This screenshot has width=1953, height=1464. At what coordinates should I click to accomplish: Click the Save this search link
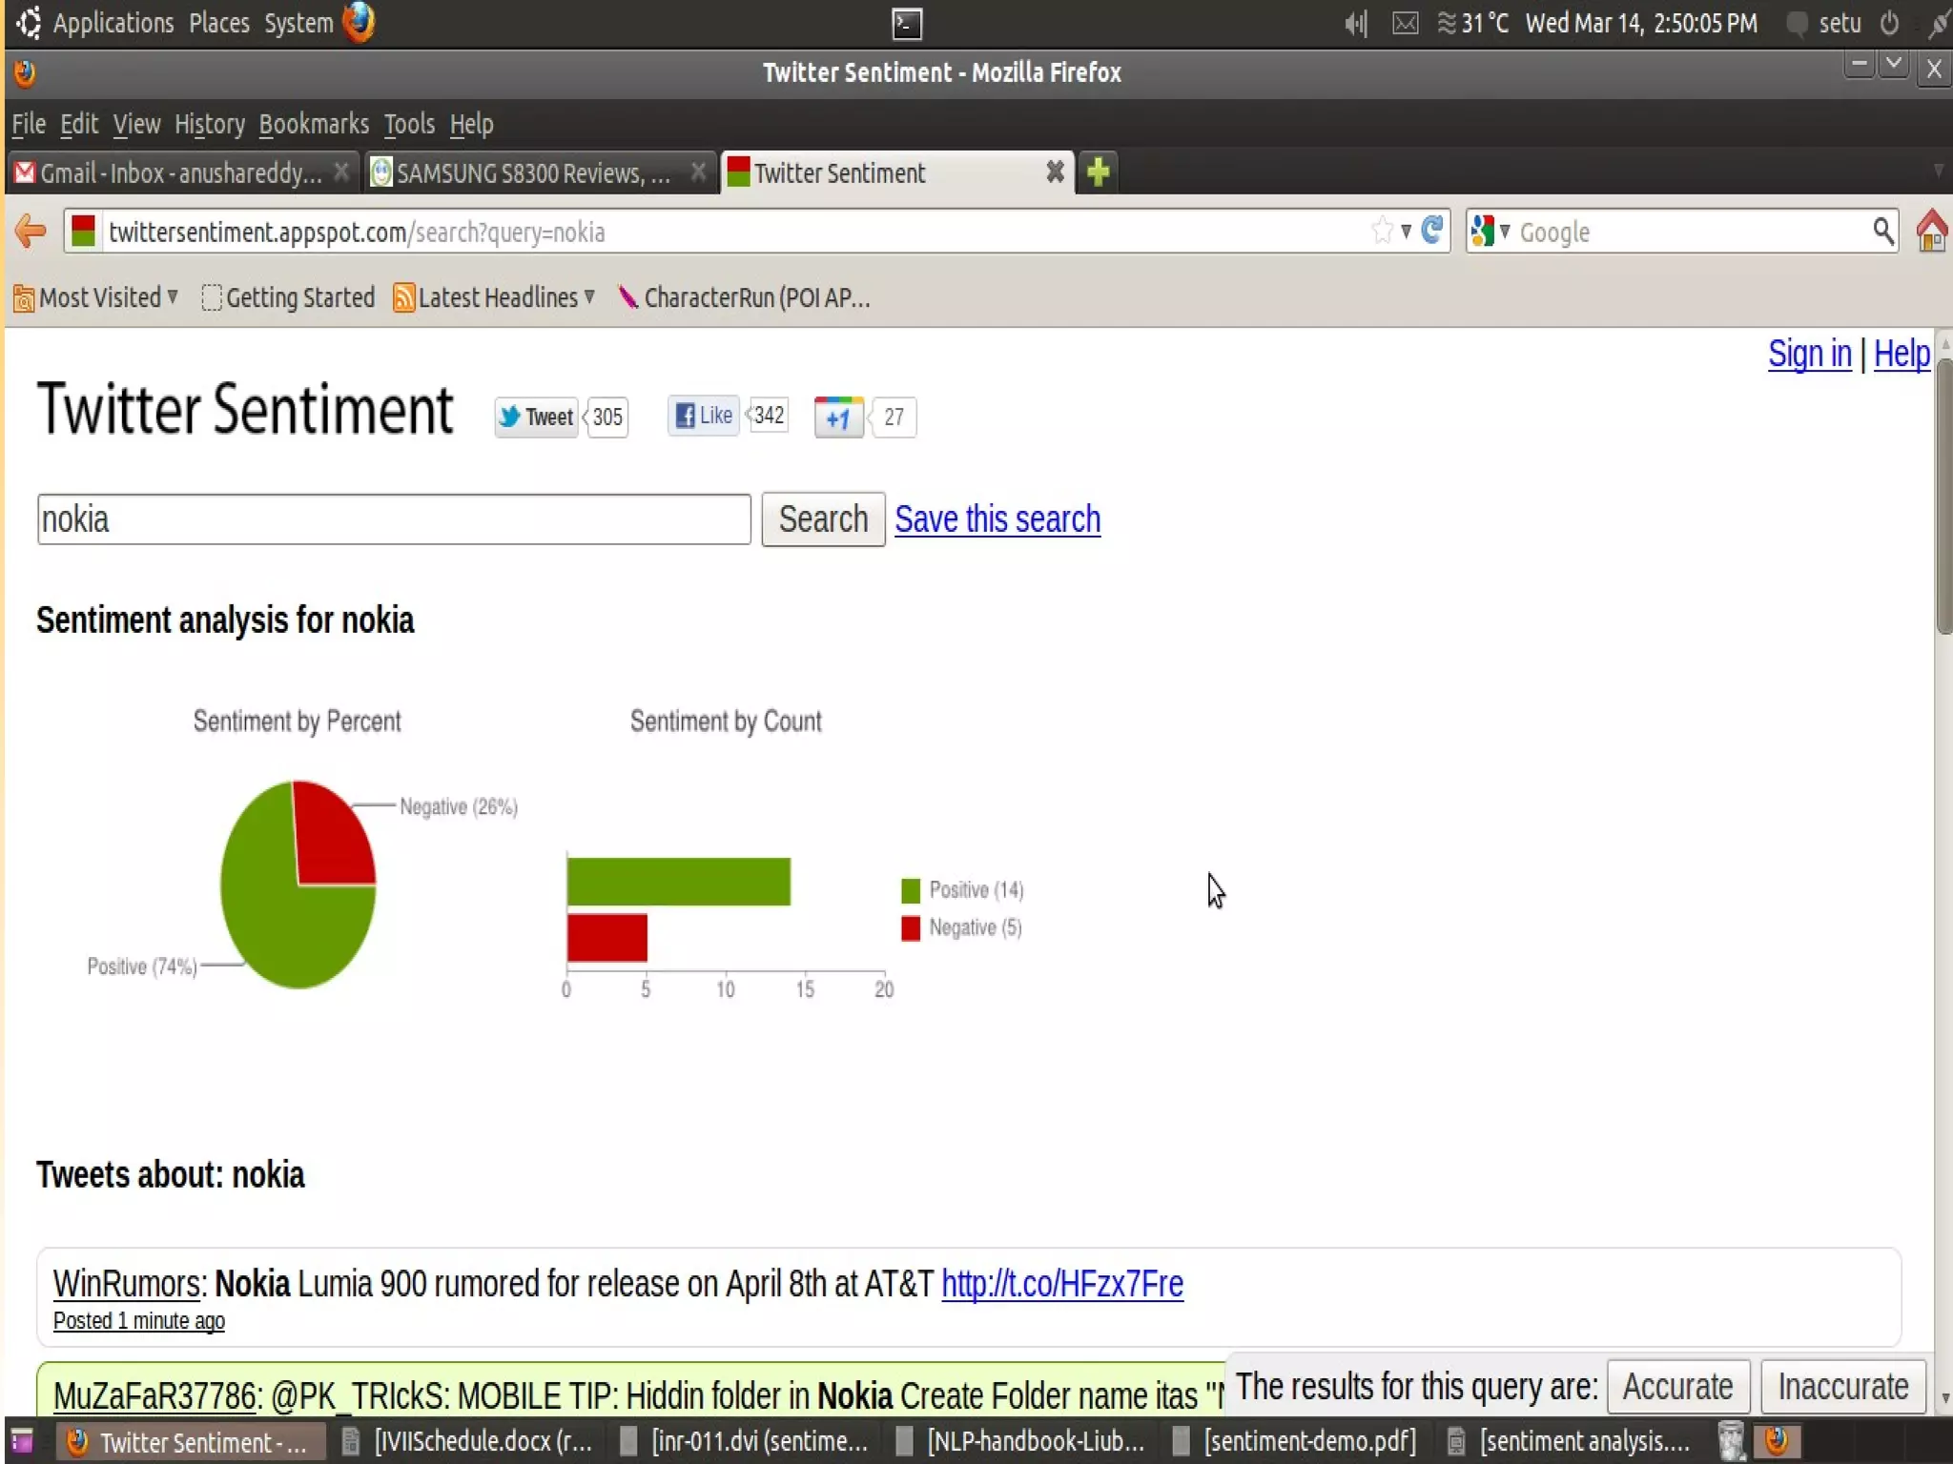tap(997, 519)
